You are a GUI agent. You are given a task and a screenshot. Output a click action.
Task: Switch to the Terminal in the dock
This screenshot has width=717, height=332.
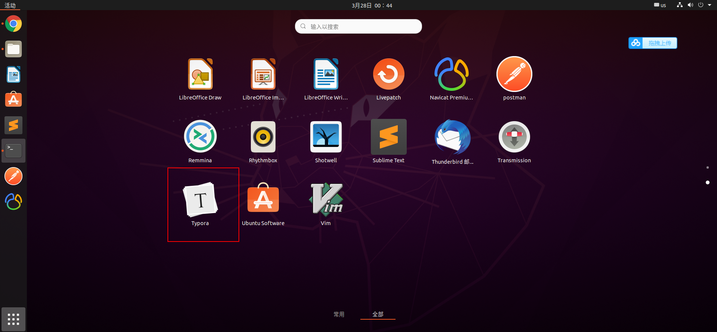click(13, 151)
